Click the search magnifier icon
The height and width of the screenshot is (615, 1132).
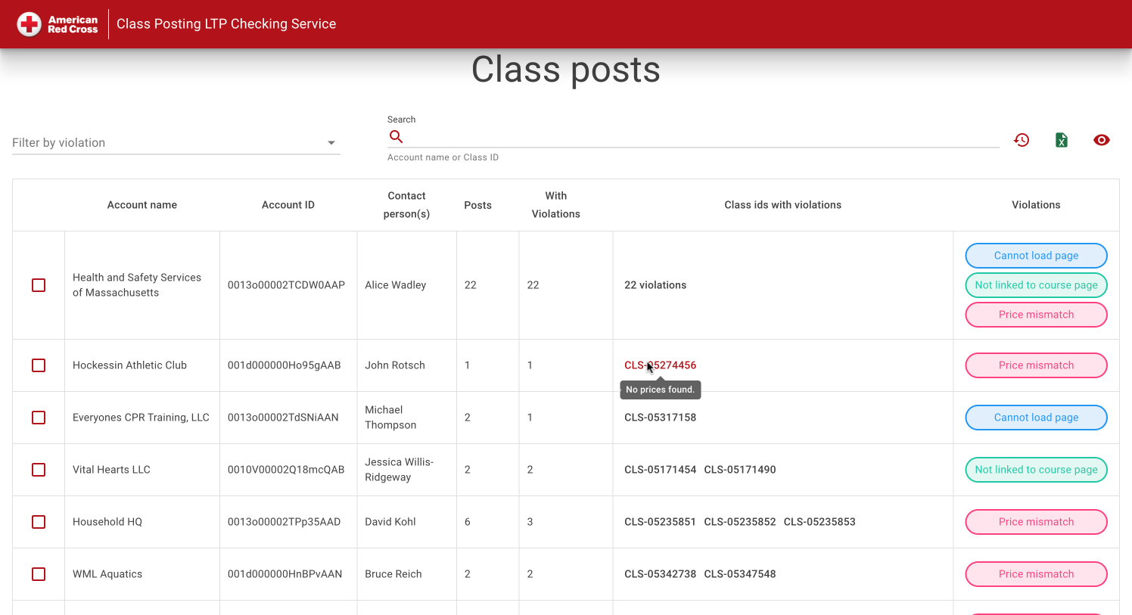pyautogui.click(x=396, y=137)
